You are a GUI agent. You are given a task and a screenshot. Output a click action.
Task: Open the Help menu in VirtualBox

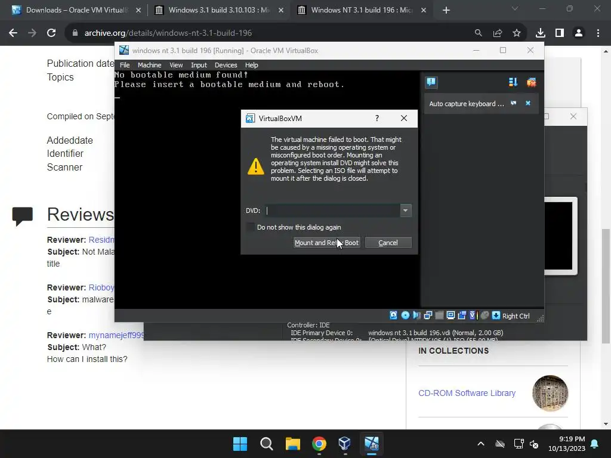pos(251,65)
